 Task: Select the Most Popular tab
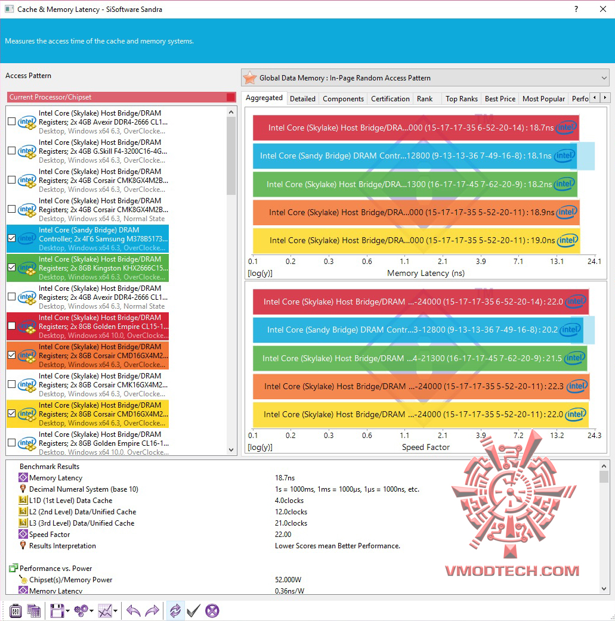(543, 98)
